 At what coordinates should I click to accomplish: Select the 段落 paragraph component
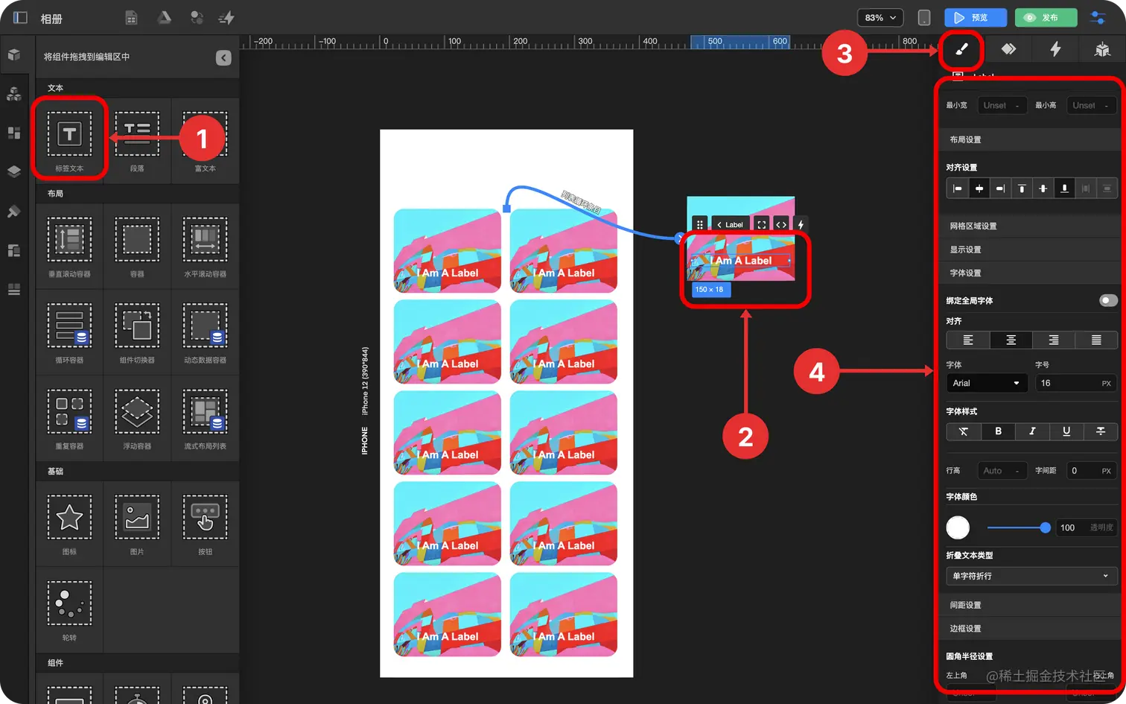coord(137,142)
